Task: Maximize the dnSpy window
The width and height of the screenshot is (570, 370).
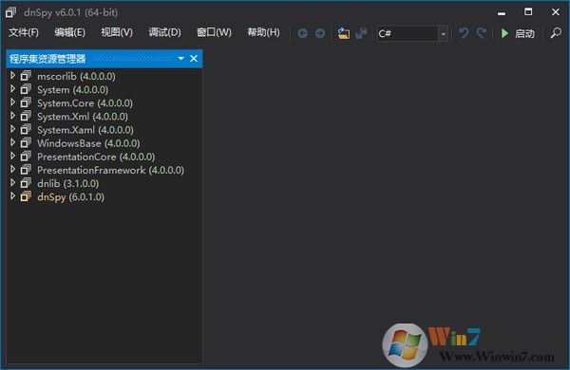Action: 528,12
